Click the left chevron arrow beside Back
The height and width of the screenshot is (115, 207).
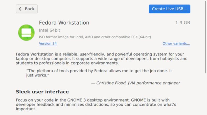click(x=20, y=9)
